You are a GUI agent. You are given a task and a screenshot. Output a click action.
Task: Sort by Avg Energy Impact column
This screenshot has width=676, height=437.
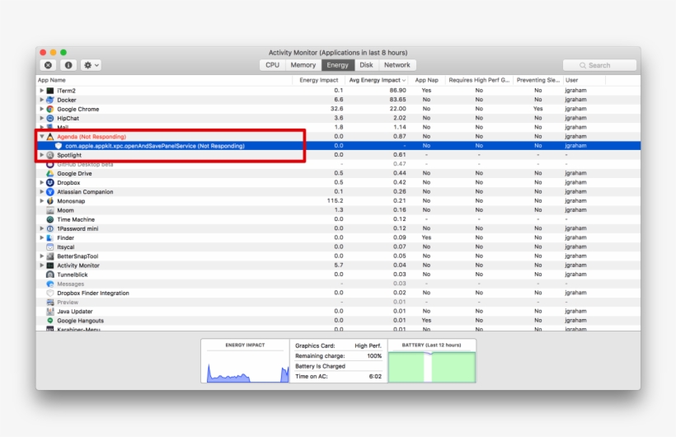[x=378, y=80]
